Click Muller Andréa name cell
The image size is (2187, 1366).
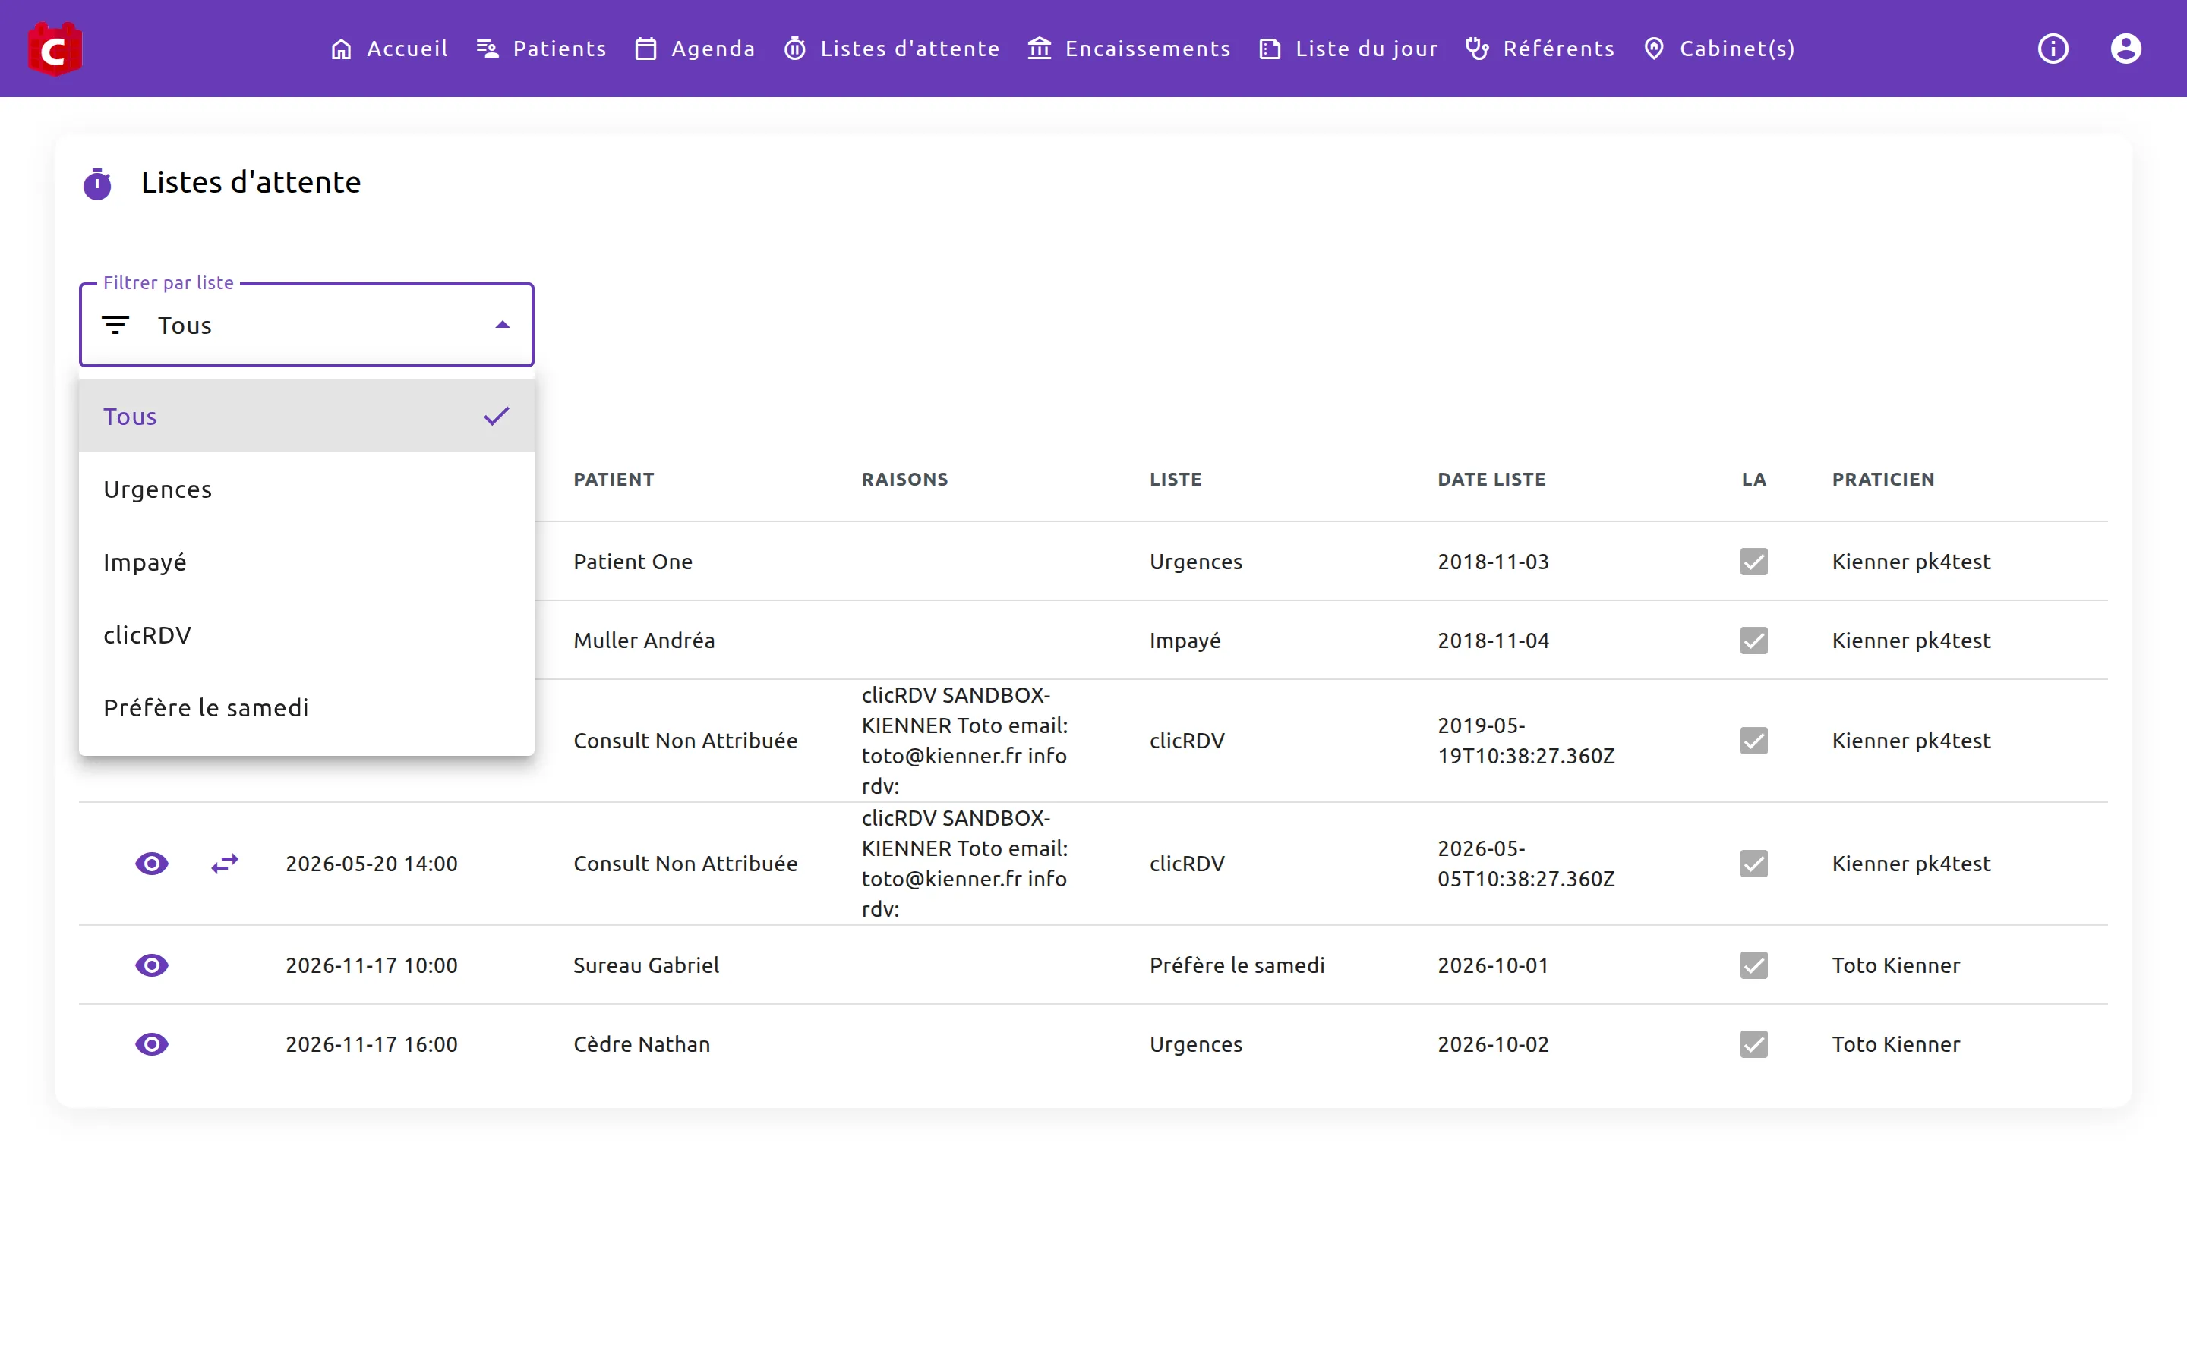tap(643, 641)
